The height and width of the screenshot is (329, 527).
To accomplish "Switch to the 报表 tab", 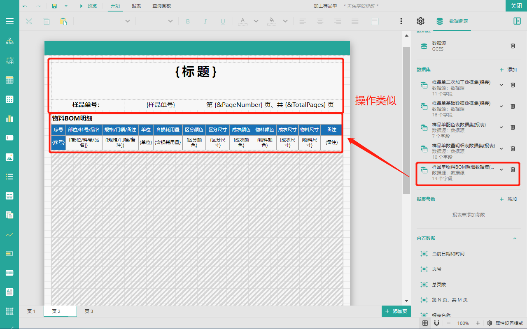I will pyautogui.click(x=136, y=6).
